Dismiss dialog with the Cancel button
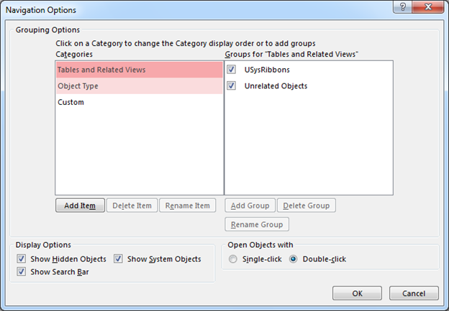The width and height of the screenshot is (449, 311). (x=414, y=293)
